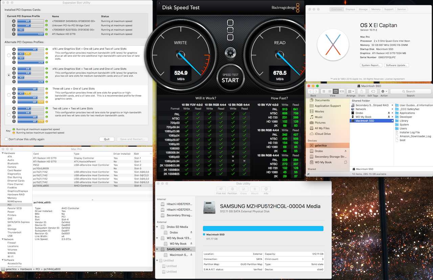Click the System Report button
433x280 pixels.
[x=371, y=65]
